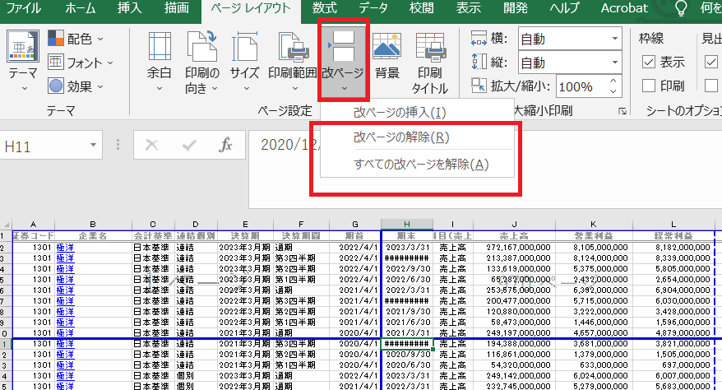
Task: Check 枠線 印刷 gridlines print checkbox
Action: [648, 86]
